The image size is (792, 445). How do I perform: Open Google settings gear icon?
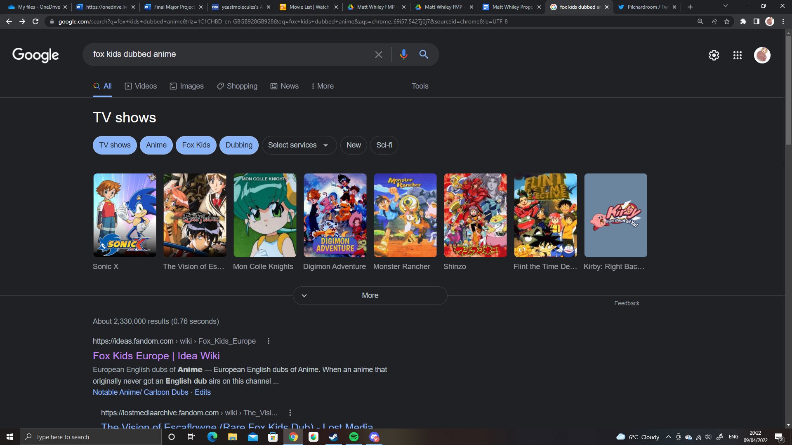click(x=714, y=55)
